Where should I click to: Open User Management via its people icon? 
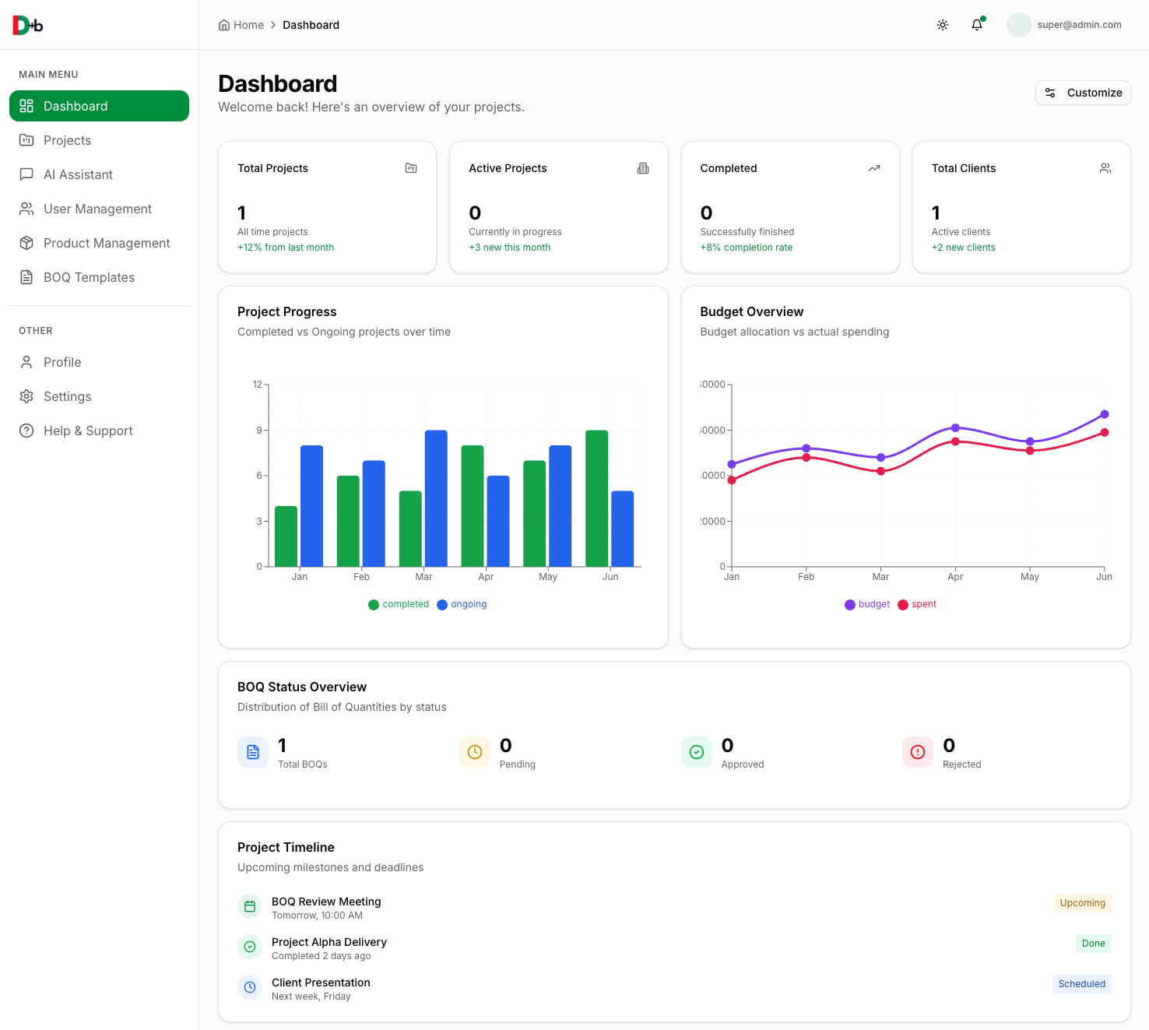coord(27,209)
